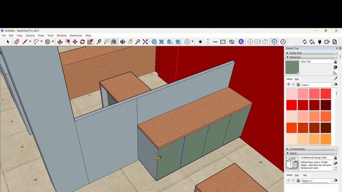This screenshot has height=192, width=342.
Task: Expand the Entity Info panel
Action: (311, 53)
